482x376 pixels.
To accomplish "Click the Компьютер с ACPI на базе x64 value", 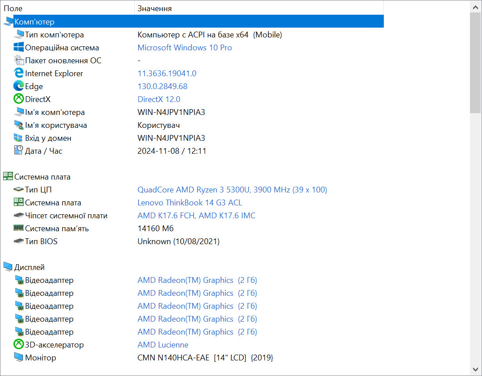I will pyautogui.click(x=210, y=35).
